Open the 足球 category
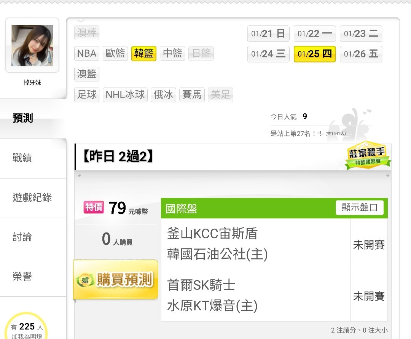This screenshot has height=339, width=411. click(87, 95)
